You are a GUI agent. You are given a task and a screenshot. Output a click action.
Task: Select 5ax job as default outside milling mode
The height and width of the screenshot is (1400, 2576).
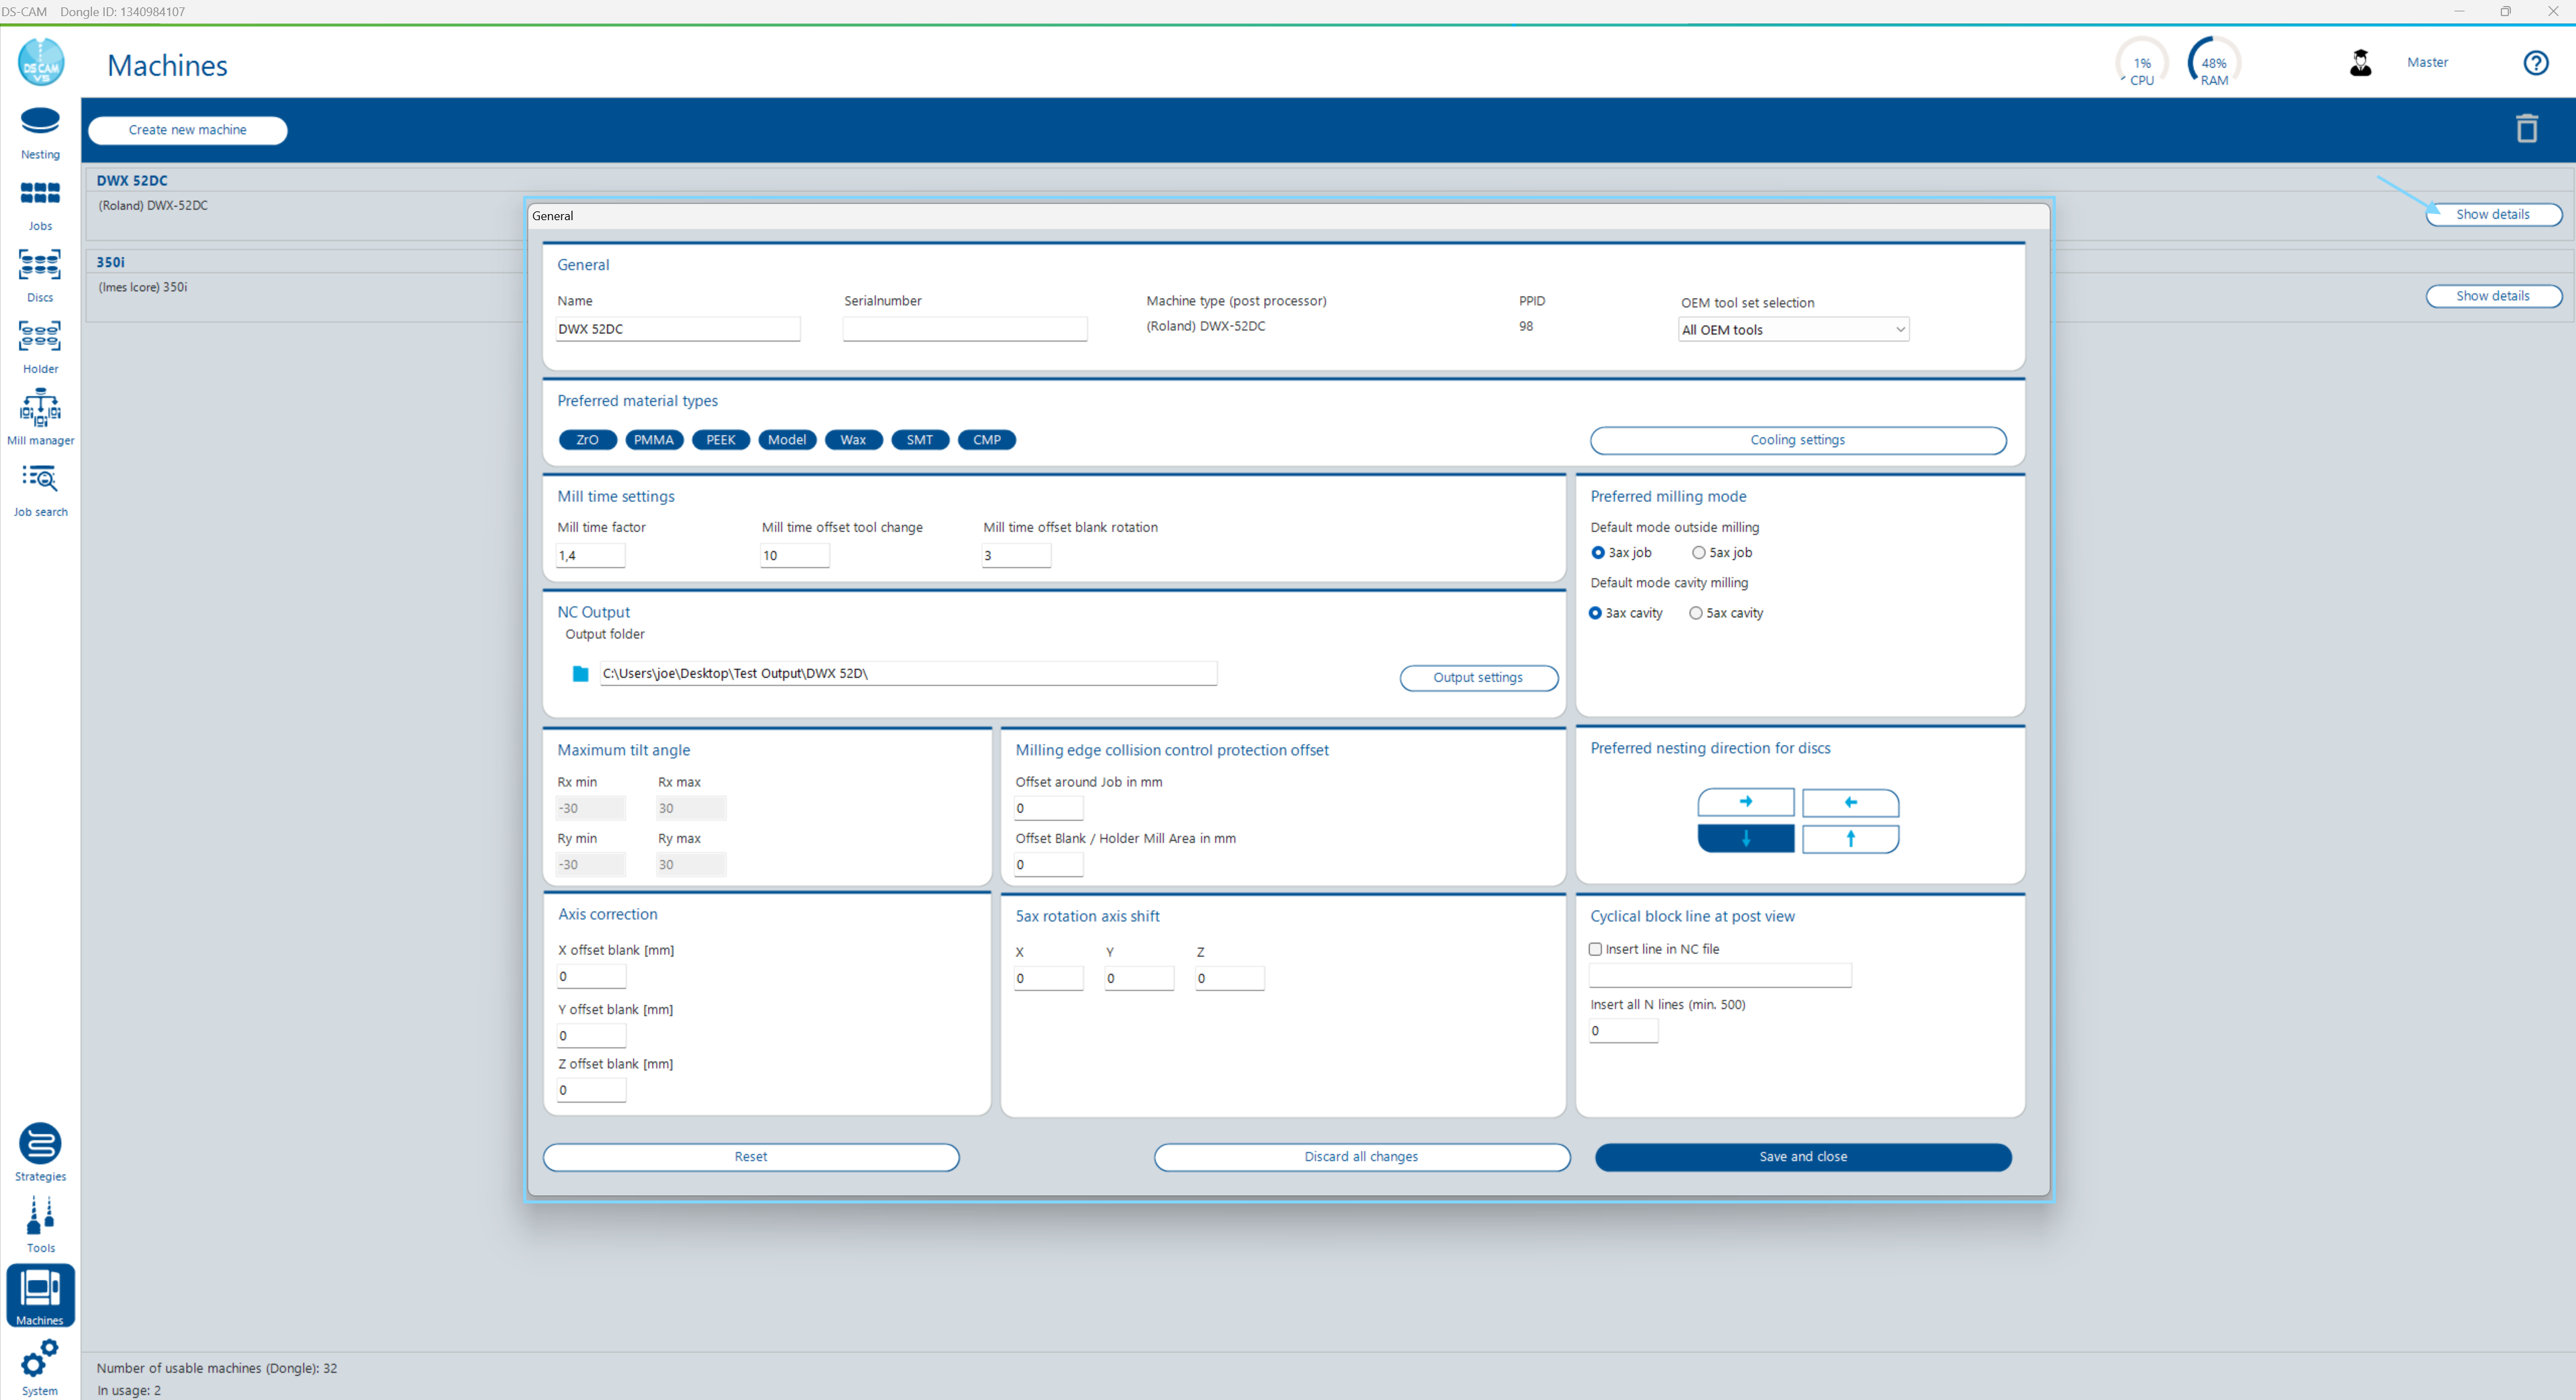click(x=1698, y=552)
